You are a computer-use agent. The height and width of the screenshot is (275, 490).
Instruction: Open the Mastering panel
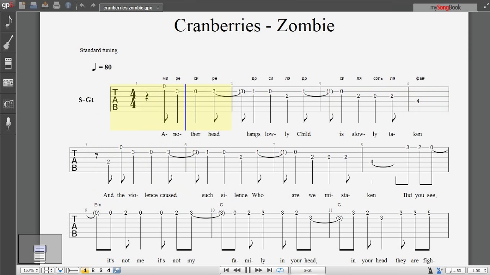point(8,83)
